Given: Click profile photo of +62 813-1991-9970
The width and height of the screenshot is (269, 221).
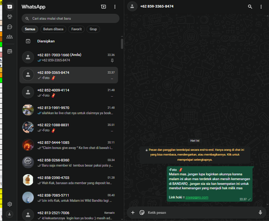Looking at the screenshot, I should tap(28, 110).
